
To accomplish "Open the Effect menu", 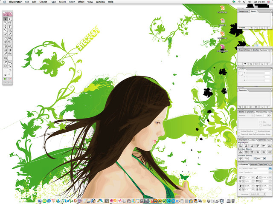I will click(x=81, y=2).
